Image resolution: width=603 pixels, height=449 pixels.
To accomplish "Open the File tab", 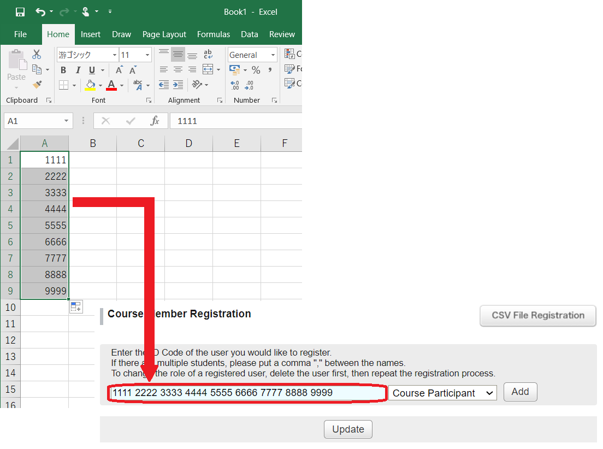I will (20, 34).
